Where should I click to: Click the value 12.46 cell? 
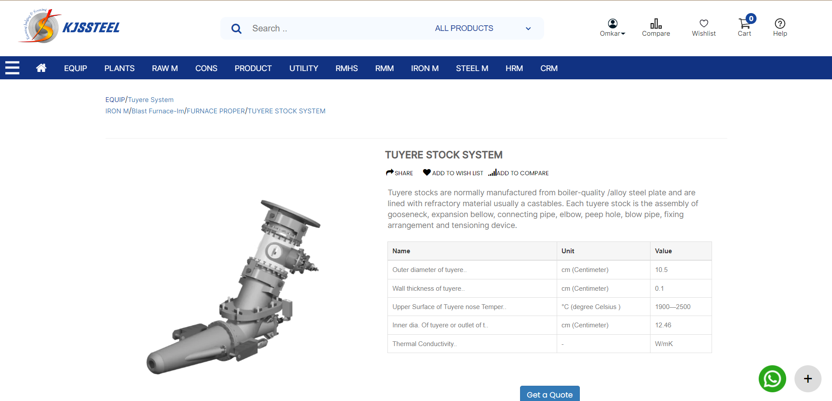pyautogui.click(x=681, y=325)
